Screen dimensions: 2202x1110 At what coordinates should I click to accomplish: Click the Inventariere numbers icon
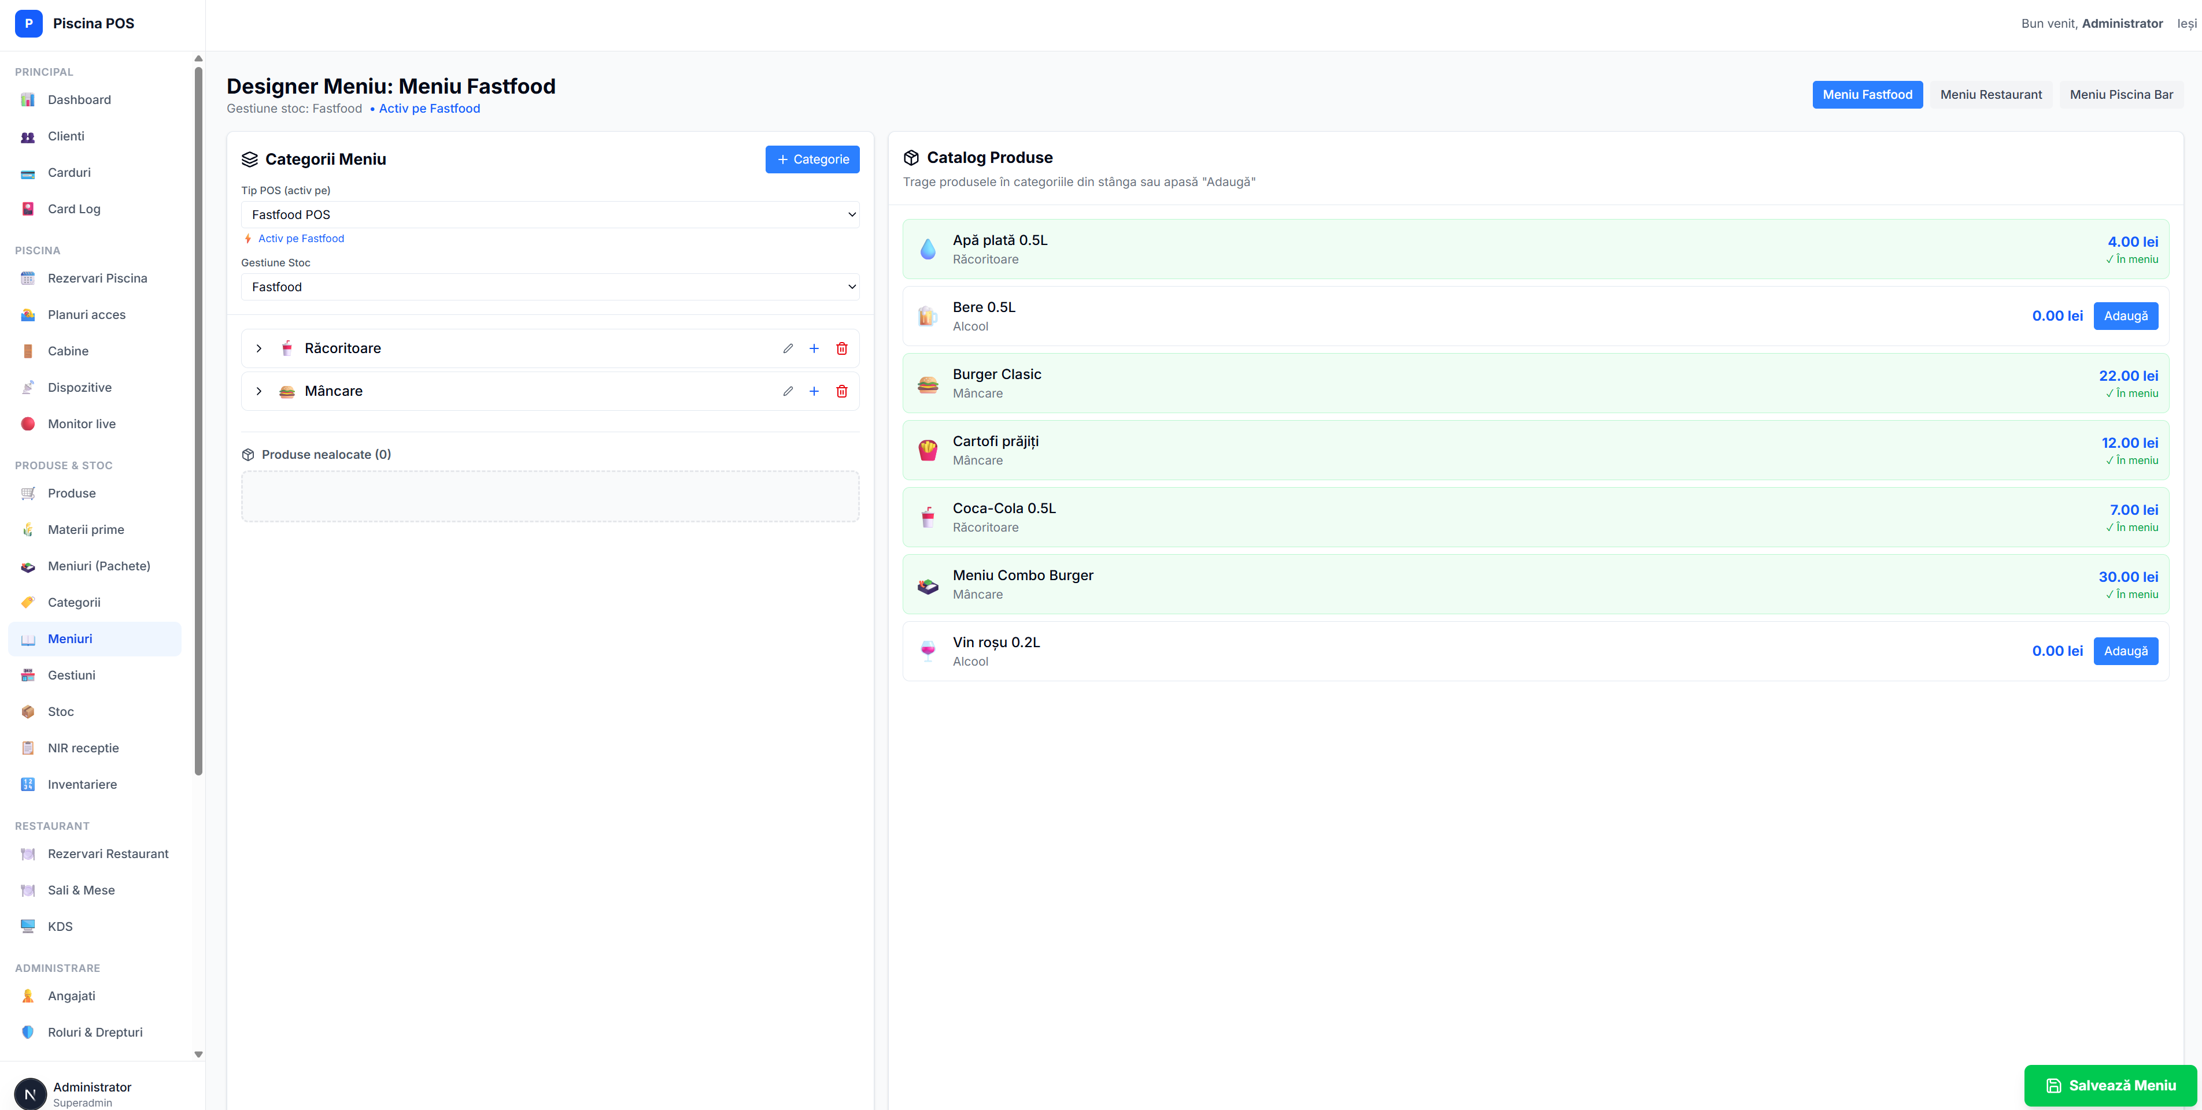[x=28, y=784]
